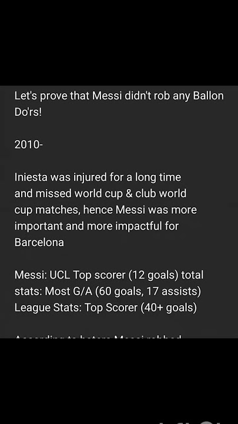Click the "cup matches, hence Messi was more" line
Screen dimensions: 238x424
pyautogui.click(x=106, y=210)
